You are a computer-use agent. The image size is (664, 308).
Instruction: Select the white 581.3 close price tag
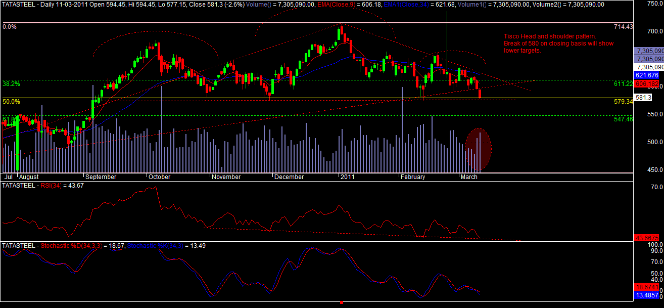coord(643,98)
